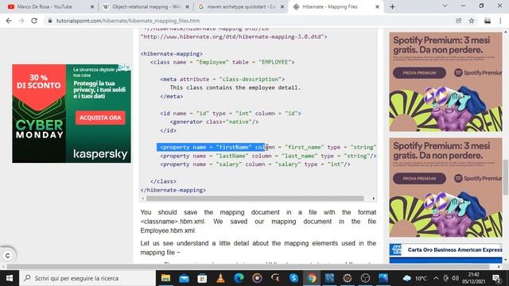Open OBS Studio from taskbar

(x=366, y=278)
